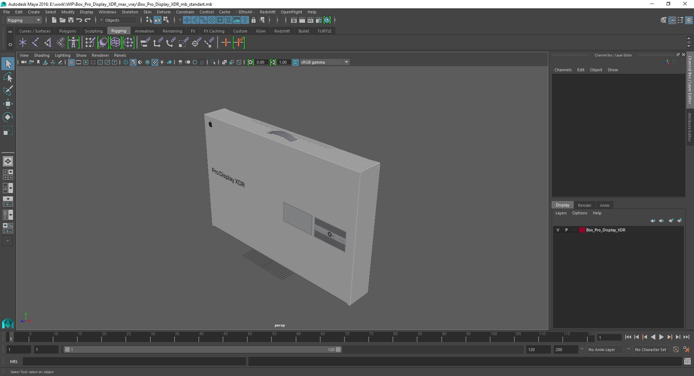Viewport: 694px width, 376px height.
Task: Click the MEL command line input
Action: tap(134, 361)
